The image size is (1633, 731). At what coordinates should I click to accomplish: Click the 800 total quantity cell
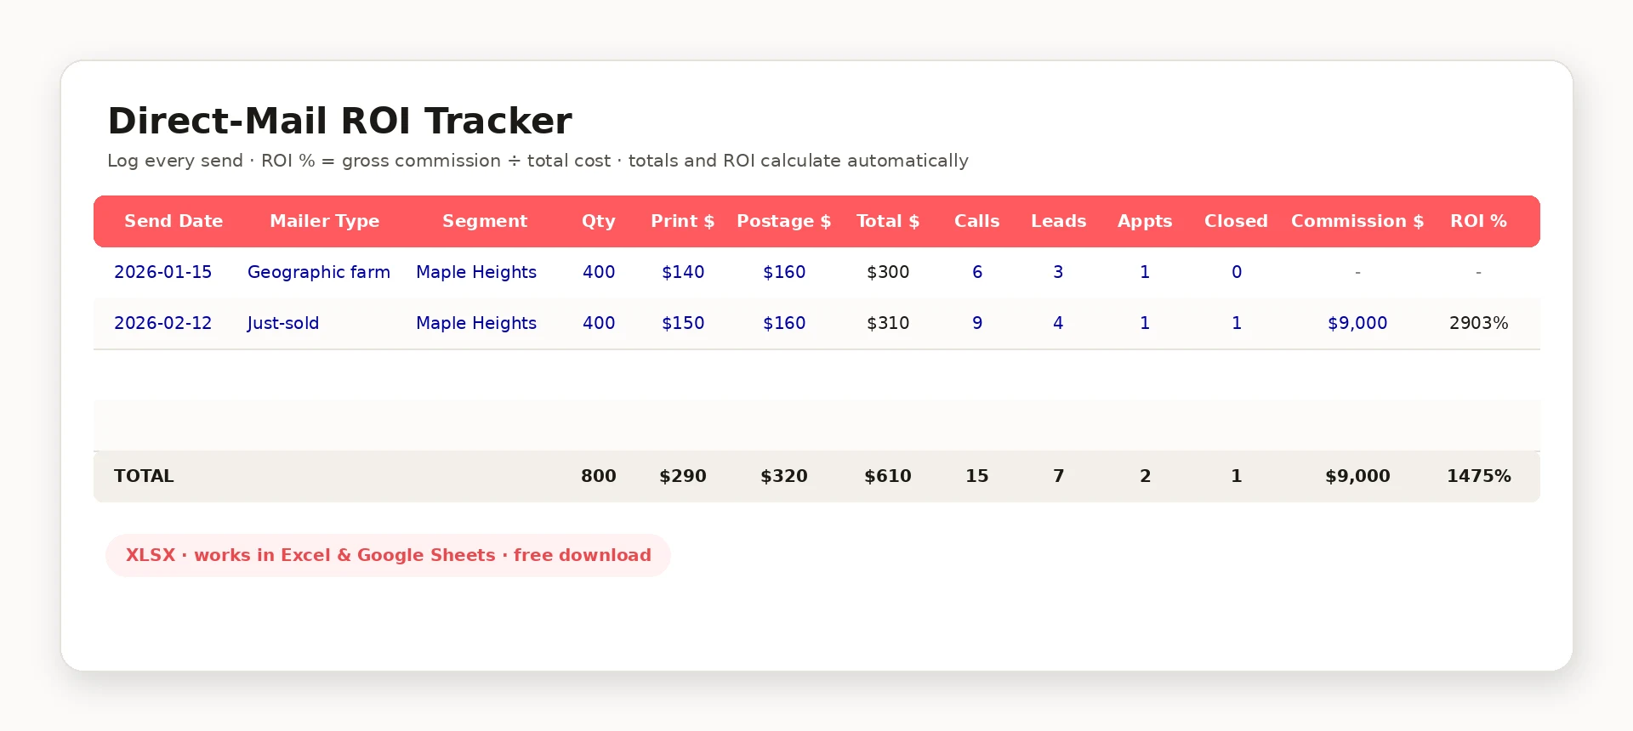(x=599, y=476)
